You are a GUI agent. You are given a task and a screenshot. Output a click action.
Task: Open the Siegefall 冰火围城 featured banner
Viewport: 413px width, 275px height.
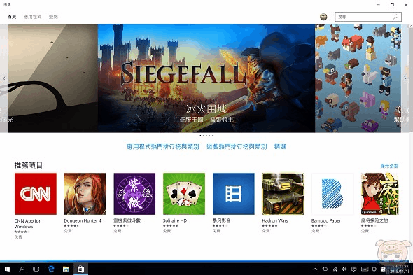click(x=206, y=78)
